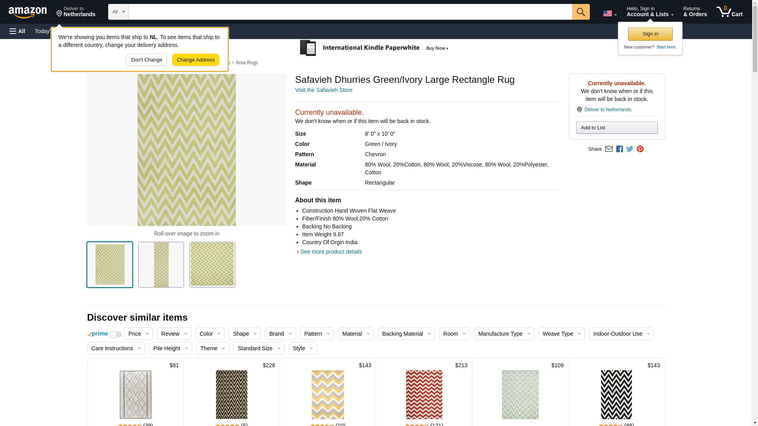758x426 pixels.
Task: Pin the rug on Pinterest
Action: (640, 149)
